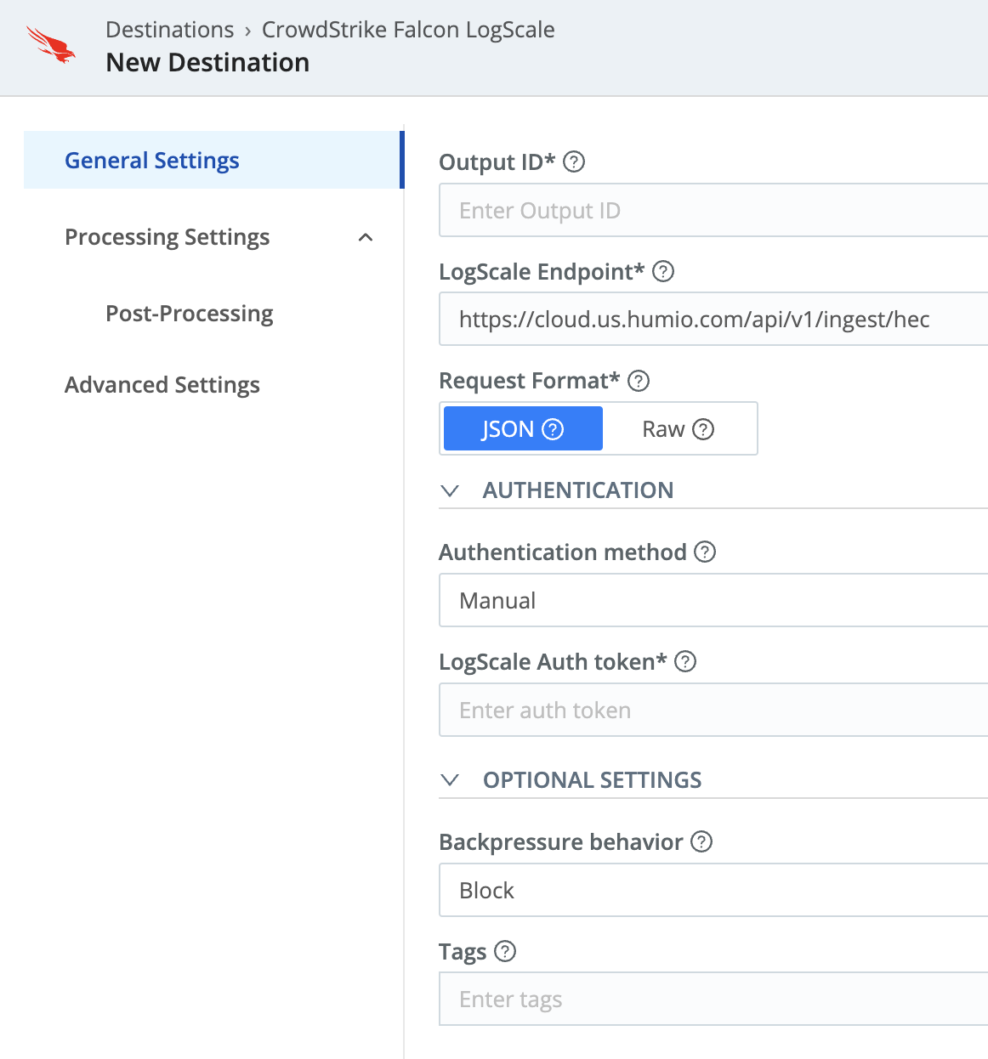Open the Authentication method dropdown
Image resolution: width=988 pixels, height=1059 pixels.
pos(713,600)
